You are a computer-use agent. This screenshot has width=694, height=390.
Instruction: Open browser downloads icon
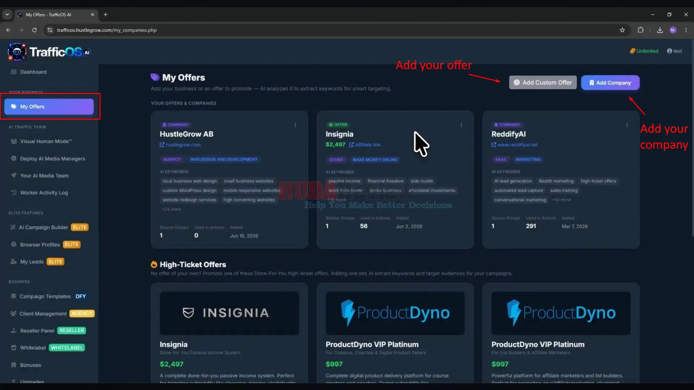pyautogui.click(x=660, y=30)
